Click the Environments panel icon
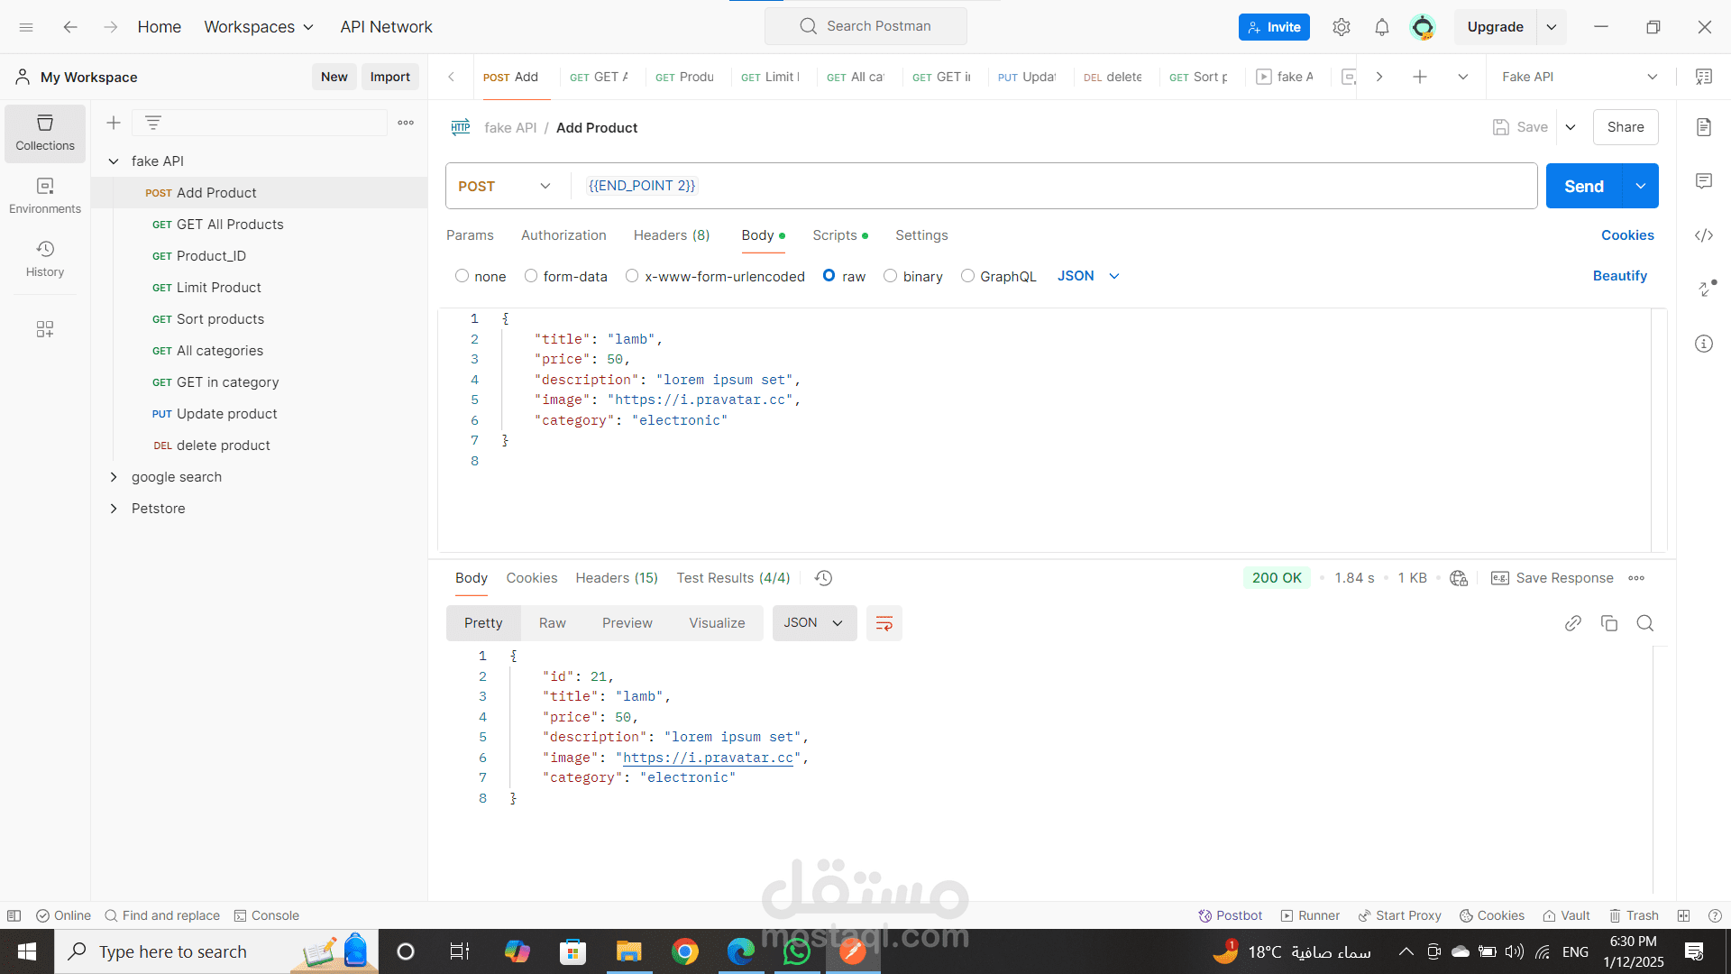The image size is (1731, 974). (x=45, y=194)
